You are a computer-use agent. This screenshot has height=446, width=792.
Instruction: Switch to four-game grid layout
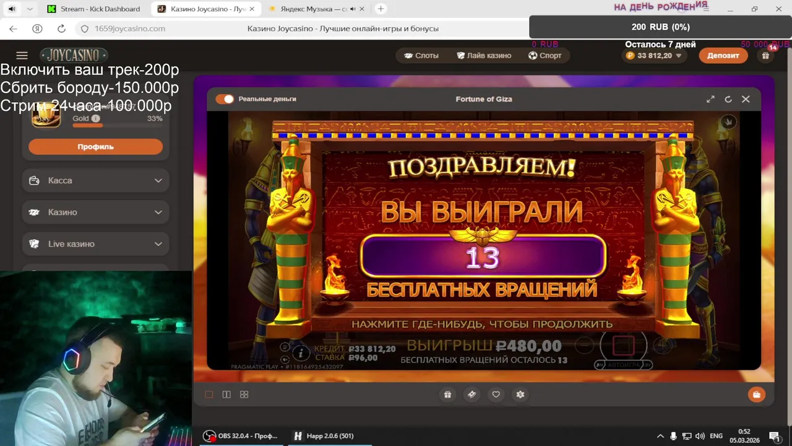(x=244, y=395)
